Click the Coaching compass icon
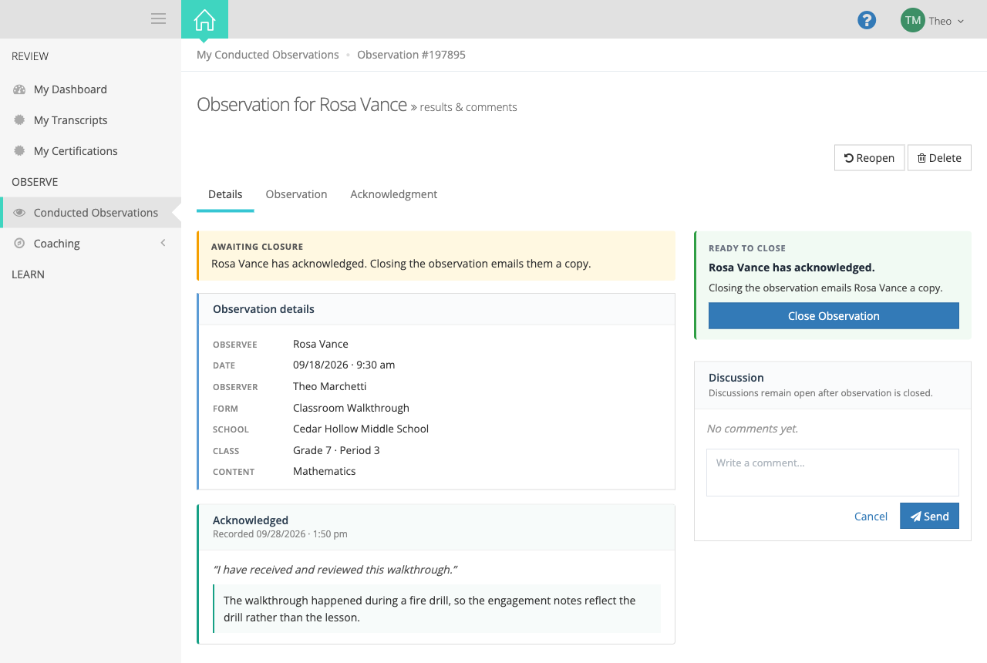 click(x=19, y=244)
